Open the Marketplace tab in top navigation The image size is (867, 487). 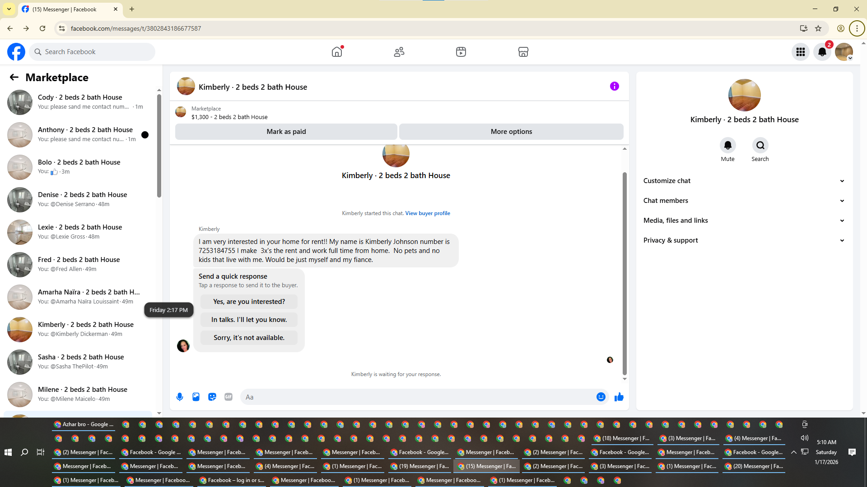point(523,52)
